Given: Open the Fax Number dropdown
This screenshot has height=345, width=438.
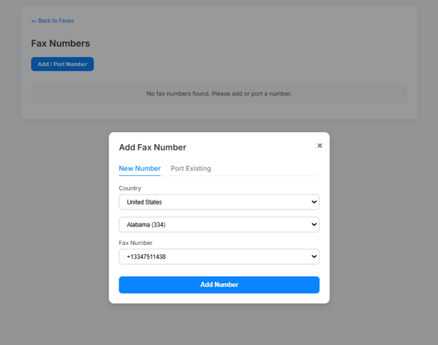Looking at the screenshot, I should coord(219,256).
